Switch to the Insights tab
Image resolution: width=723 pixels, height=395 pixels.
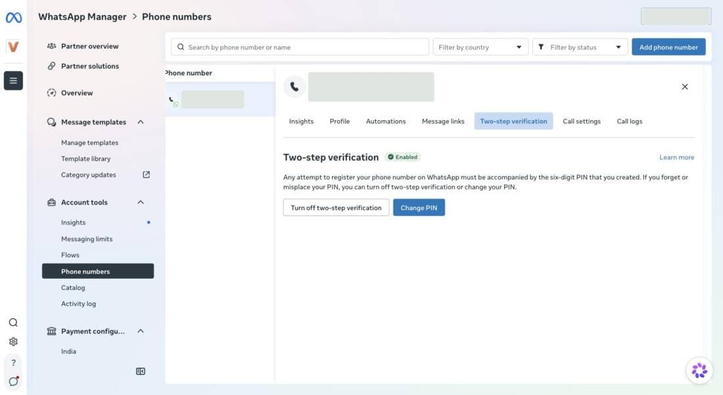[301, 121]
